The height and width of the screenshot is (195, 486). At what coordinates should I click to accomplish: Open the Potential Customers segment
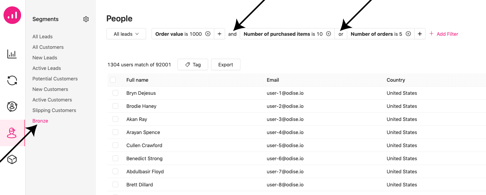55,79
